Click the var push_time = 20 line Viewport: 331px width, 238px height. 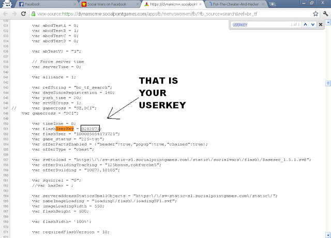56,98
